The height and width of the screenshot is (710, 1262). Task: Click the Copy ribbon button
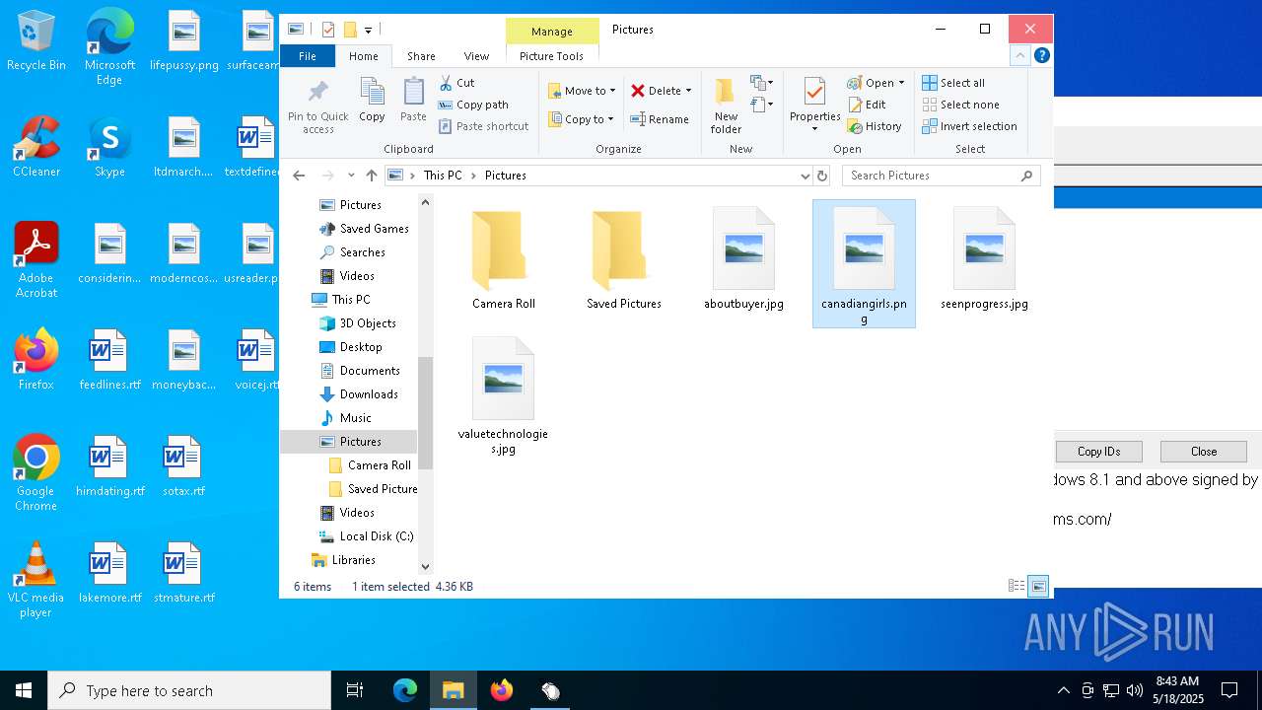(372, 101)
